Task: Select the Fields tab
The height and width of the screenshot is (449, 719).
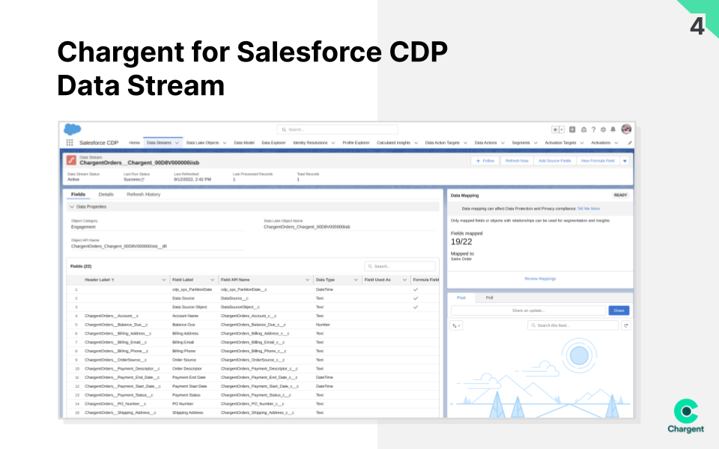Action: point(78,195)
